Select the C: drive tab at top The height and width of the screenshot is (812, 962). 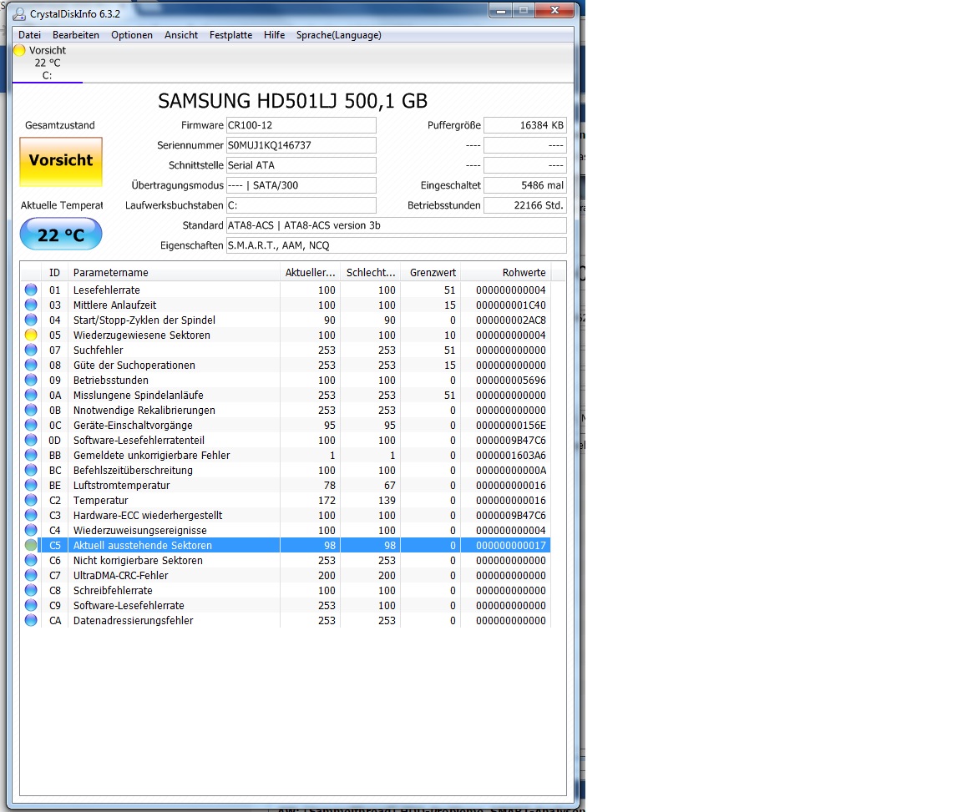coord(48,63)
